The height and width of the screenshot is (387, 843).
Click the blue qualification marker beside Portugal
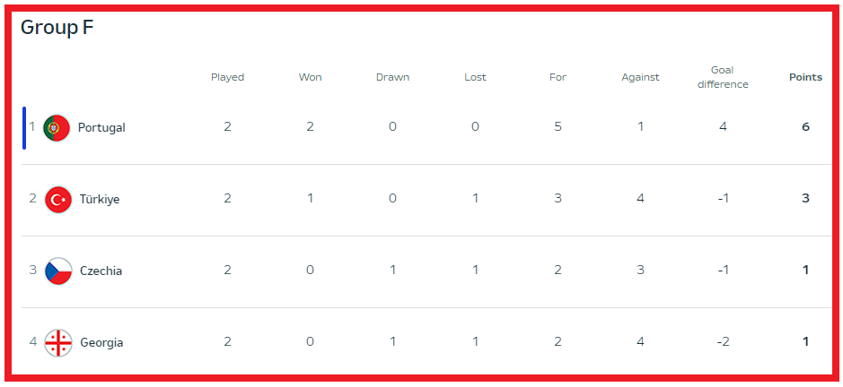click(24, 127)
